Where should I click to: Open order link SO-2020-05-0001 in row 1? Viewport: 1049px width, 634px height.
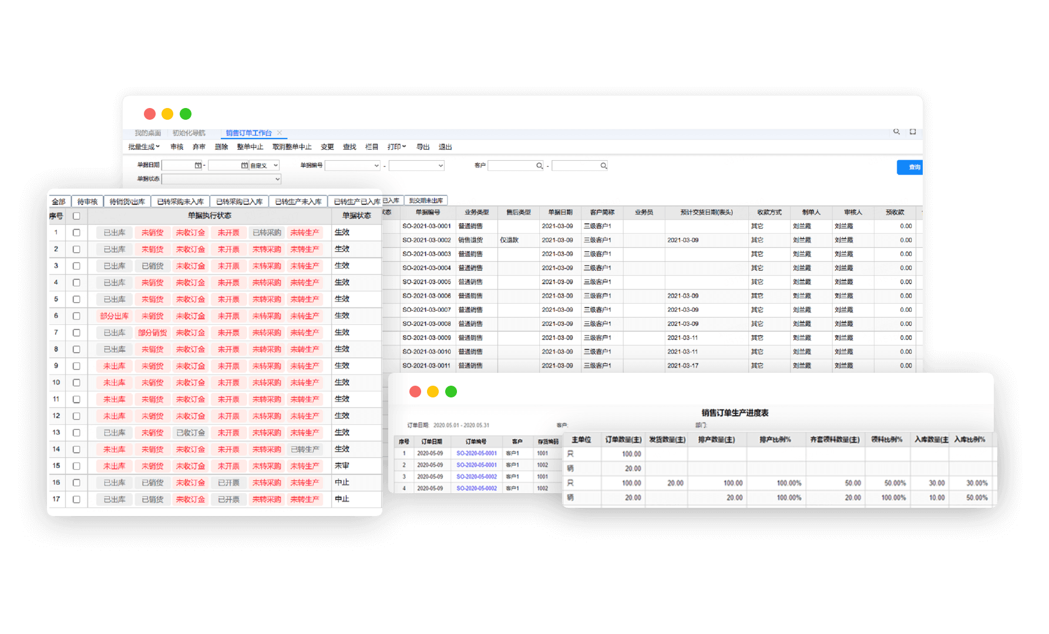pyautogui.click(x=476, y=453)
